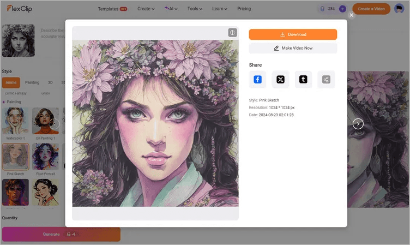Go to the Pricing page
The height and width of the screenshot is (245, 410).
pos(244,9)
